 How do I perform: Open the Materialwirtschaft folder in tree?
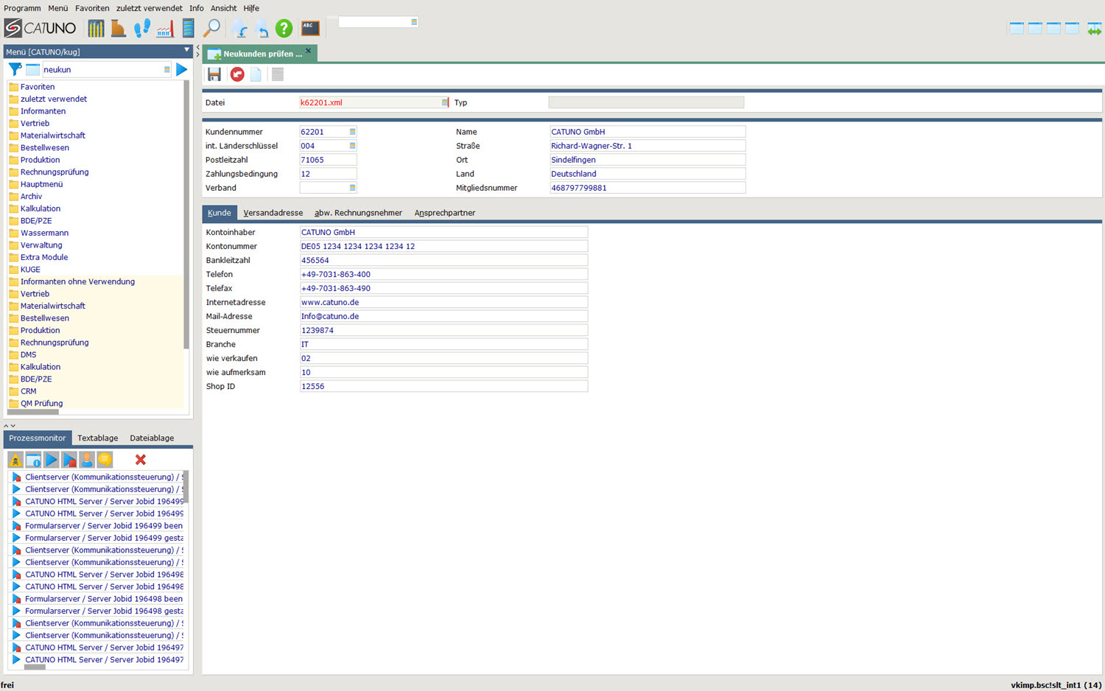tap(52, 136)
